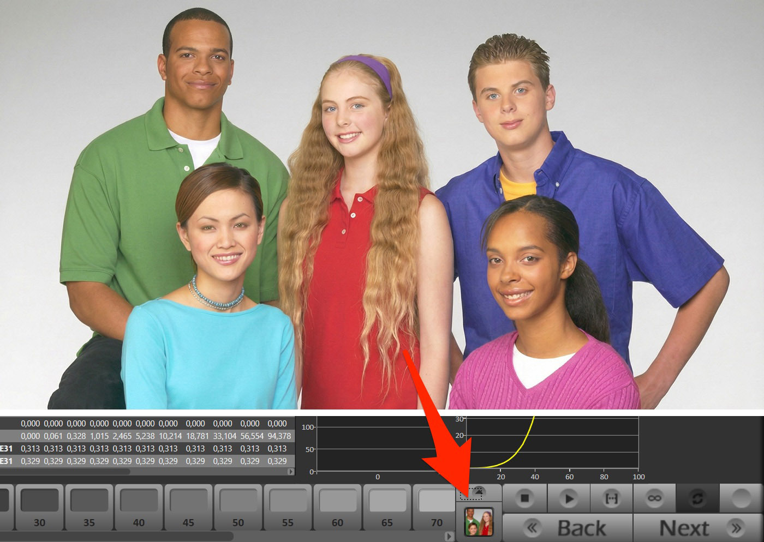The width and height of the screenshot is (764, 542).
Task: Go Back to the previous step
Action: (567, 528)
